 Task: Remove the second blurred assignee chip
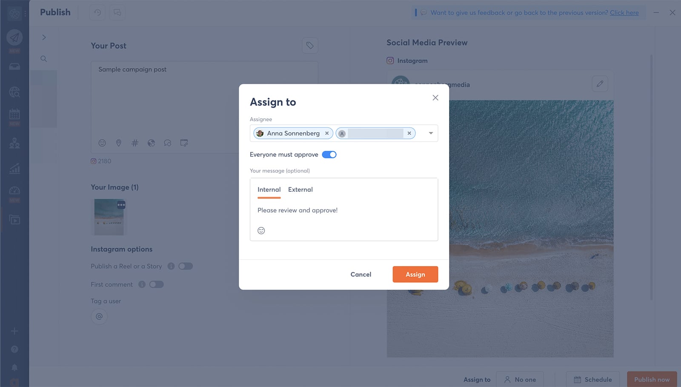[x=409, y=133]
